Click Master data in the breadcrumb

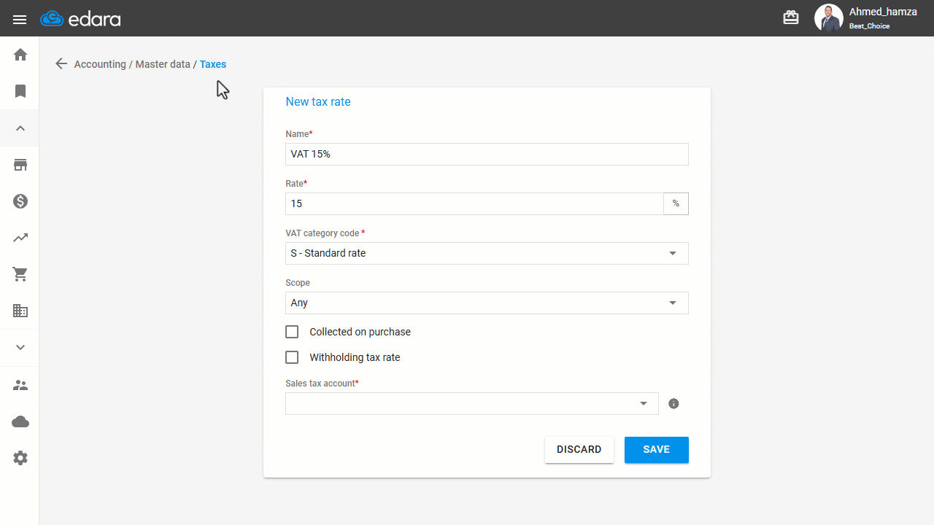(163, 64)
